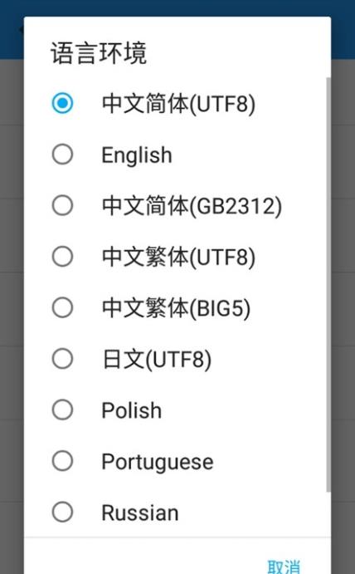The image size is (355, 574).
Task: Tap the 取消 cancel button
Action: pos(284,566)
